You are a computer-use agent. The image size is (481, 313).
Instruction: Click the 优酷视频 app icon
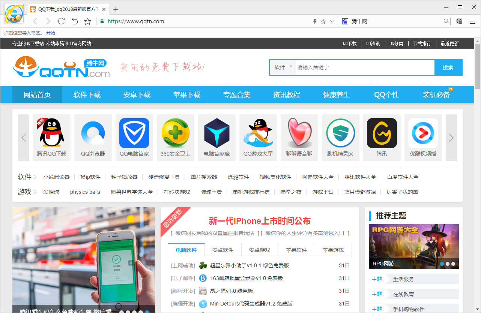(423, 133)
